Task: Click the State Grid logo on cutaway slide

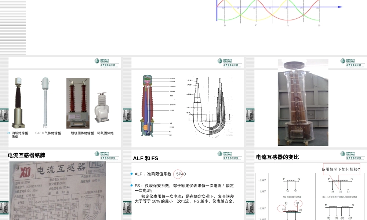Action: [x=230, y=63]
